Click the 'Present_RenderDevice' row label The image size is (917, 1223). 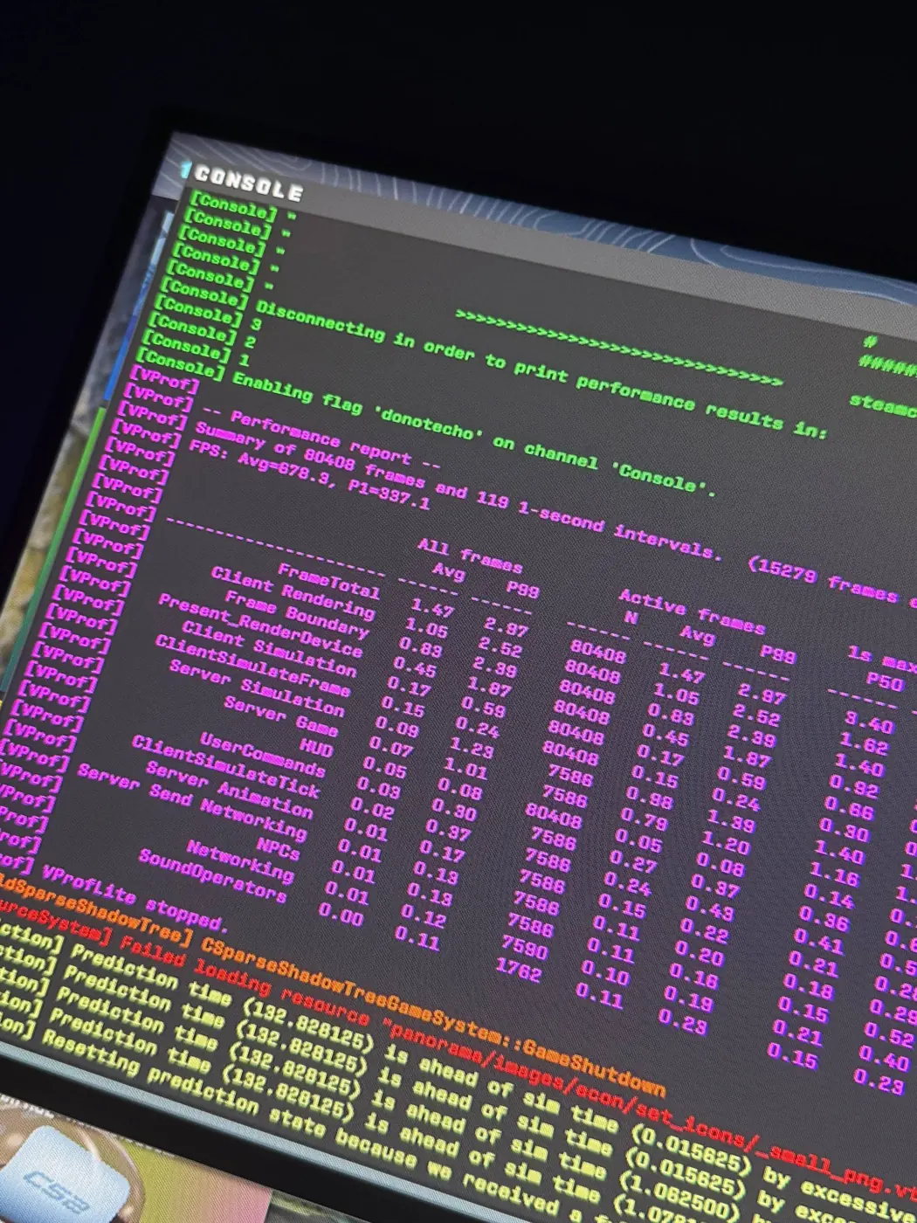(260, 625)
